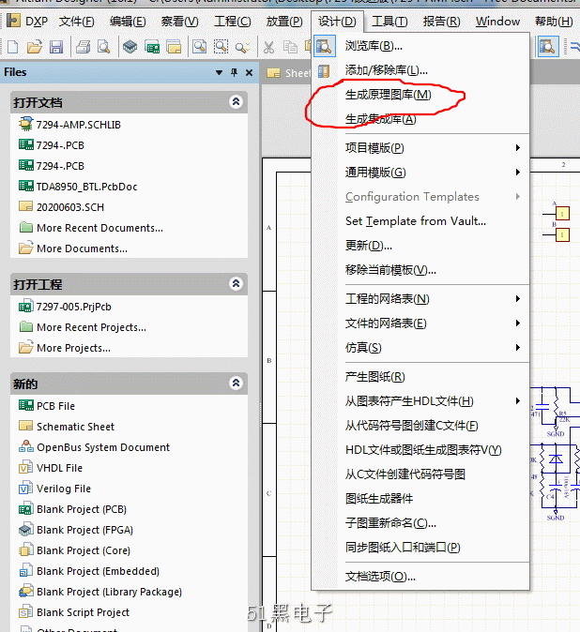
Task: Click the copy toolbar icon
Action: (x=290, y=47)
